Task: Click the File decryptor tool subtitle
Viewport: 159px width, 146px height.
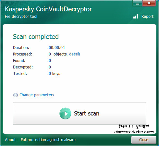Action: pyautogui.click(x=21, y=17)
